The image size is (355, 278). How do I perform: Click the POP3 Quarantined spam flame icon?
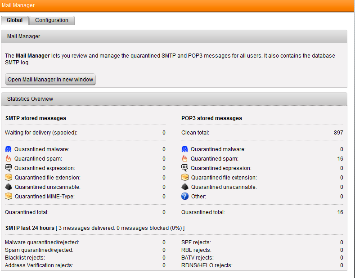[185, 158]
